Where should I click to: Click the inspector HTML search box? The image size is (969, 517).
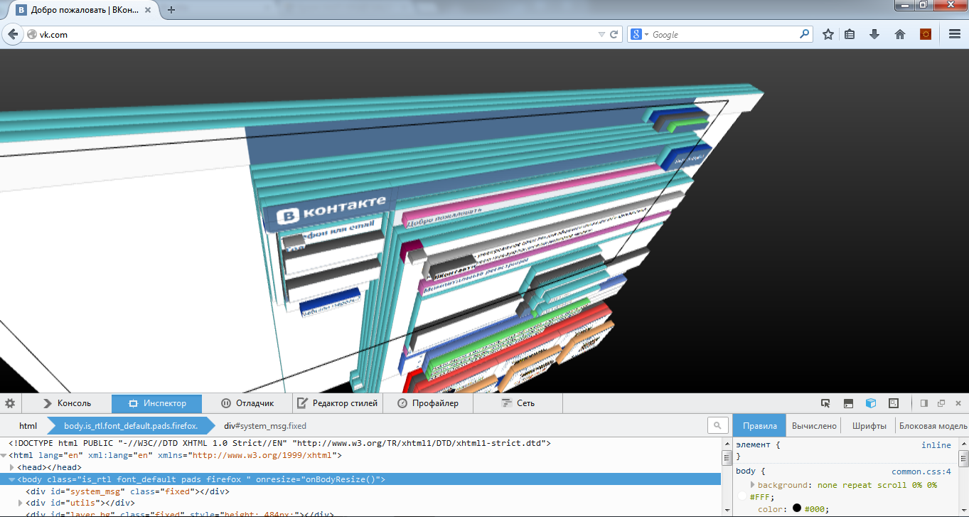point(718,425)
